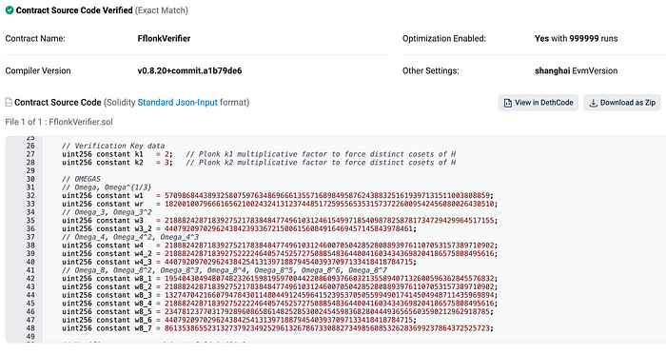Click the Verification Key data comment

(113, 146)
